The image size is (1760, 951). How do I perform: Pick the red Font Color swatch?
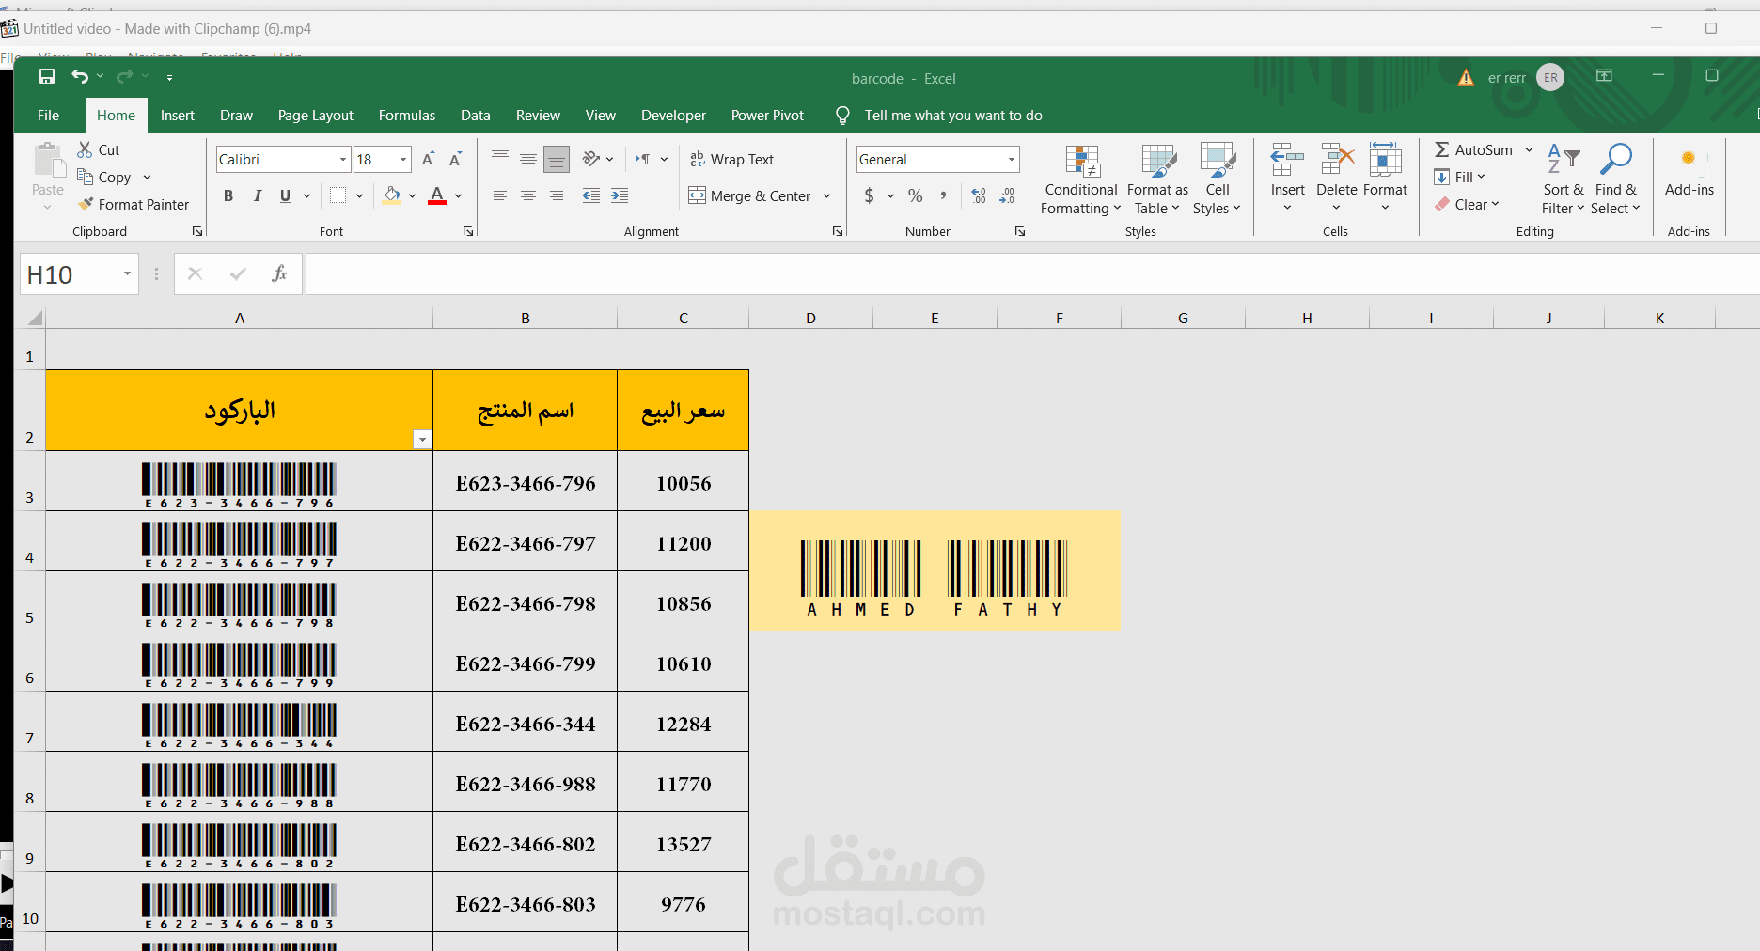tap(436, 195)
